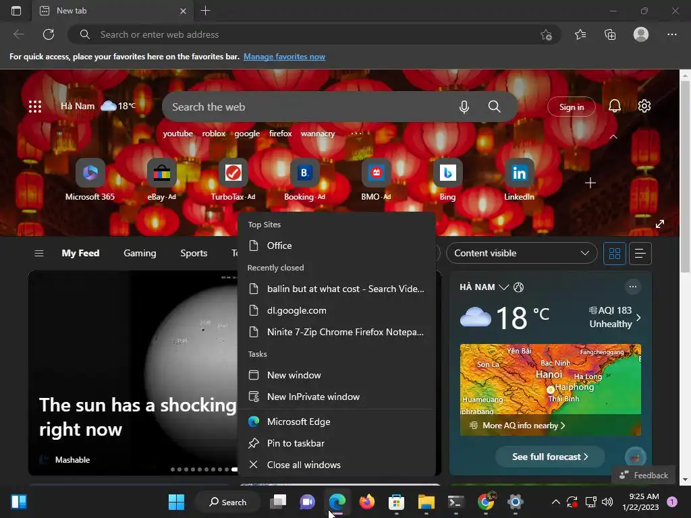Click See full forecast button
Image resolution: width=691 pixels, height=518 pixels.
click(550, 457)
